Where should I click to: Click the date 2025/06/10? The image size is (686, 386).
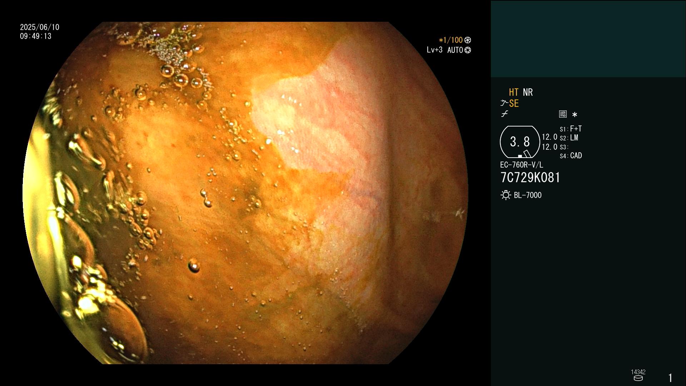click(x=40, y=27)
